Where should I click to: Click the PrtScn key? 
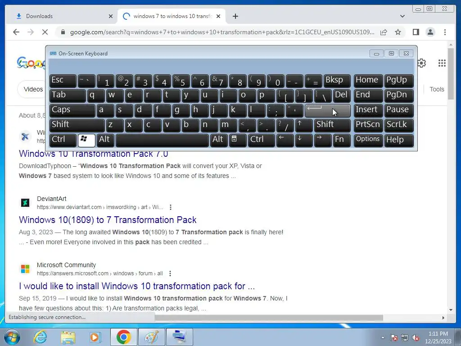pyautogui.click(x=368, y=125)
